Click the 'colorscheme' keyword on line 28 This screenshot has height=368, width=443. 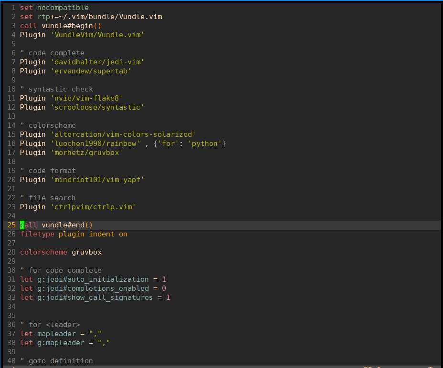(43, 252)
